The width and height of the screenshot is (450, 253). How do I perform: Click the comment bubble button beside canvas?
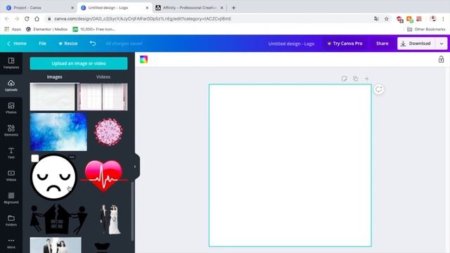click(x=378, y=89)
